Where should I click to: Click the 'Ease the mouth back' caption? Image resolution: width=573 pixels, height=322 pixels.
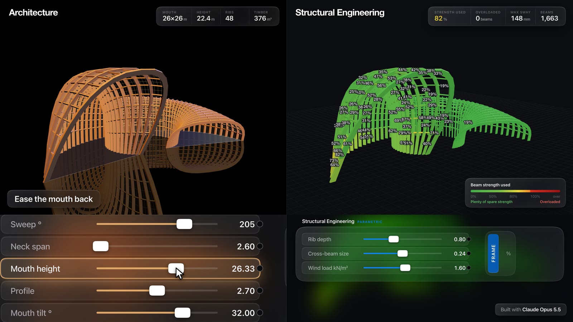pos(54,199)
